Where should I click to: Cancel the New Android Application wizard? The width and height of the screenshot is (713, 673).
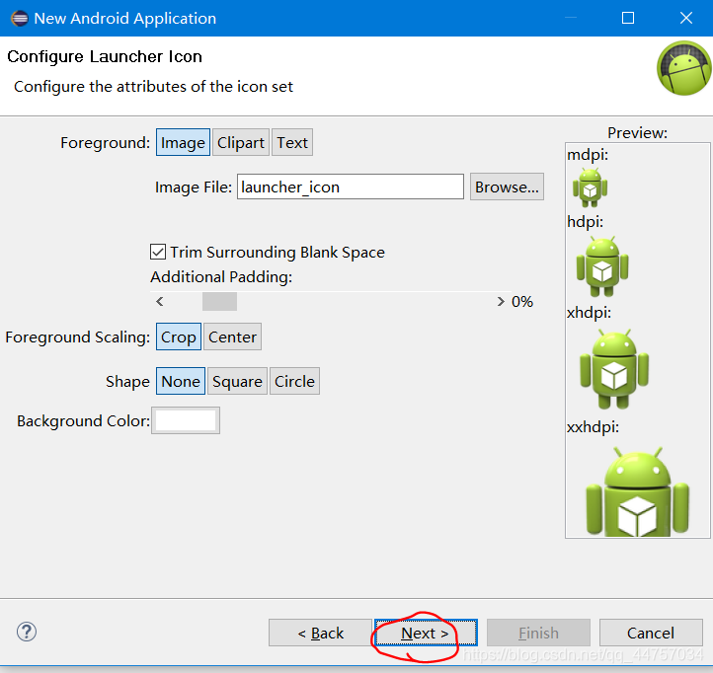[651, 633]
